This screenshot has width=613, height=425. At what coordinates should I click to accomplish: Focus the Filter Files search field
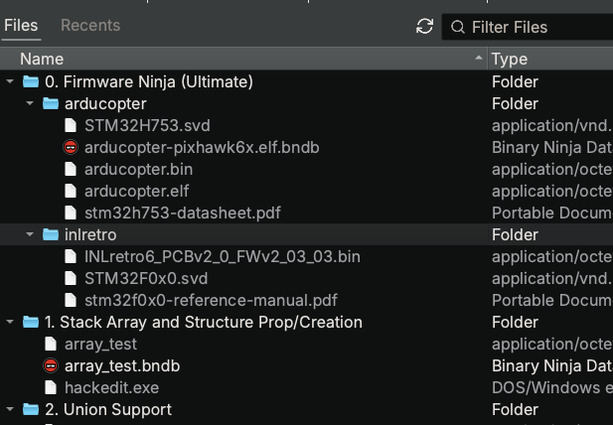click(528, 27)
